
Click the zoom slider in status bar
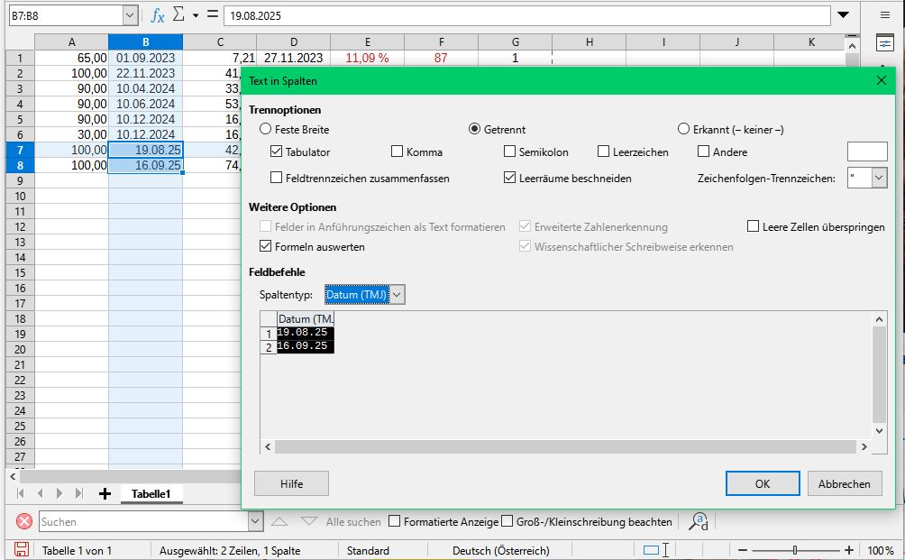coord(794,550)
